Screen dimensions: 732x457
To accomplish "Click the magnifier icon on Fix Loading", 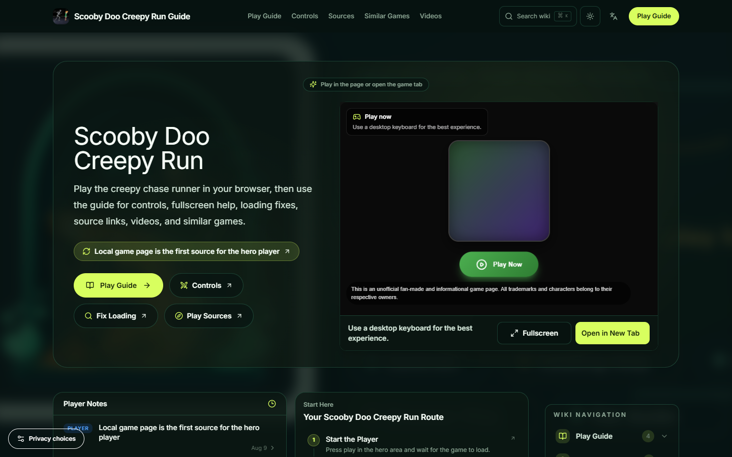I will (x=88, y=316).
